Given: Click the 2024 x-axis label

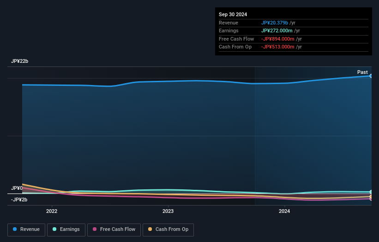Looking at the screenshot, I should [x=284, y=211].
